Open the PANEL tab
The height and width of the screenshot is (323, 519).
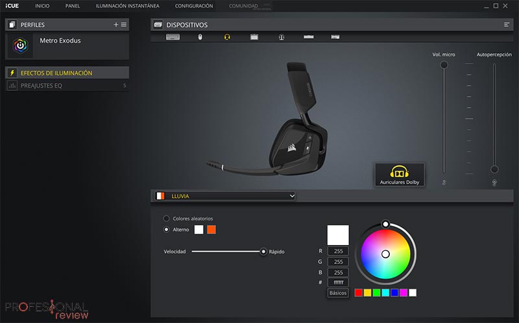click(73, 6)
